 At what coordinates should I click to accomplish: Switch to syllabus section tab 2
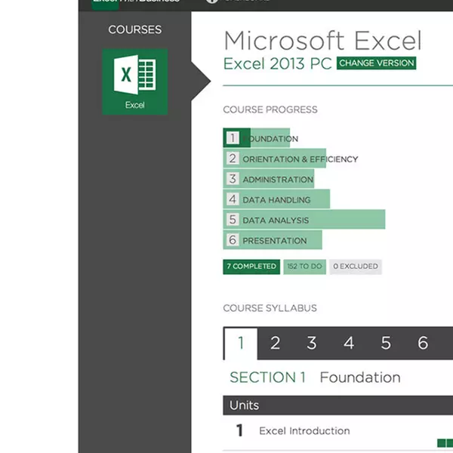[x=275, y=344]
